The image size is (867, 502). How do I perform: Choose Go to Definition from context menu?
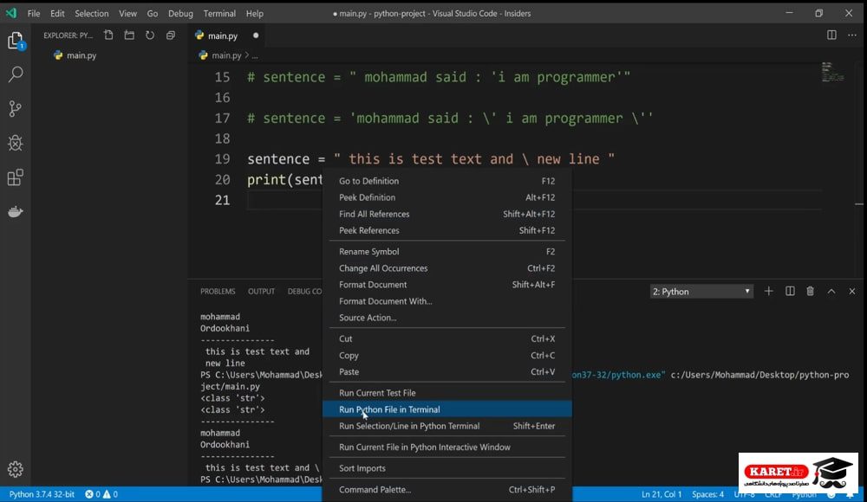[x=447, y=181]
